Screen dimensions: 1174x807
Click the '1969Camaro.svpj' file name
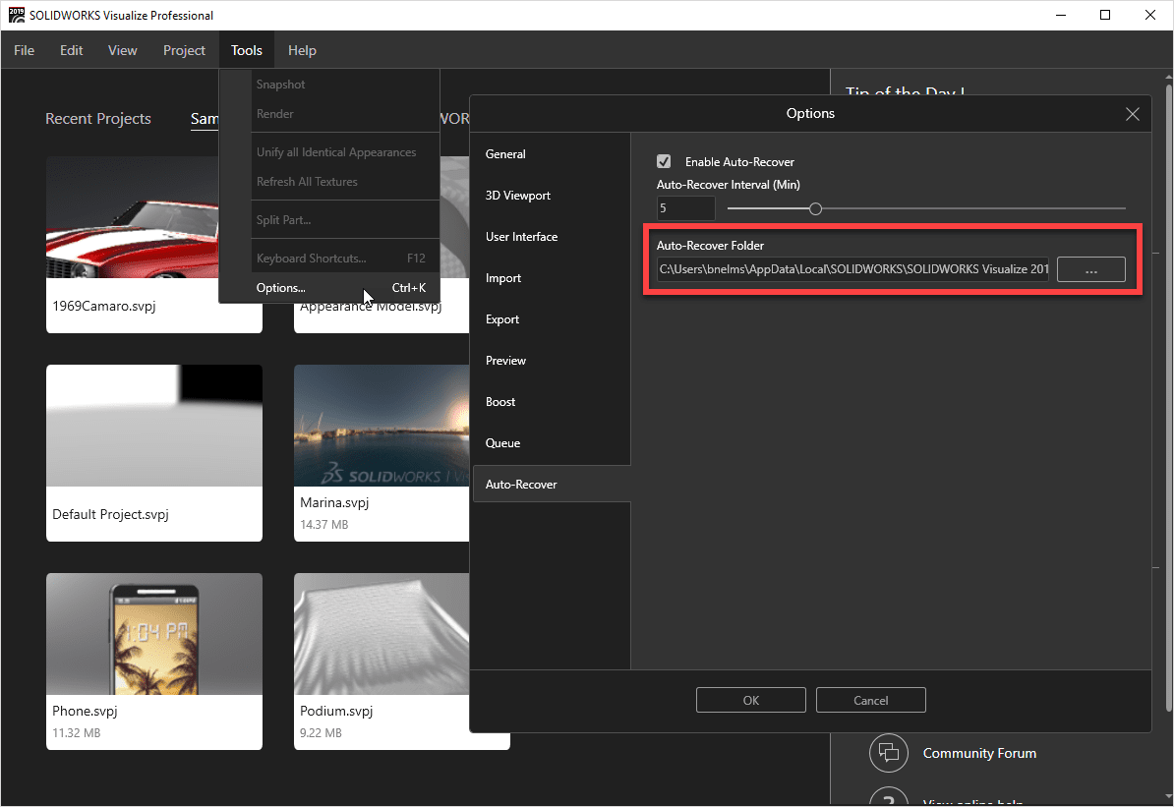click(x=104, y=306)
